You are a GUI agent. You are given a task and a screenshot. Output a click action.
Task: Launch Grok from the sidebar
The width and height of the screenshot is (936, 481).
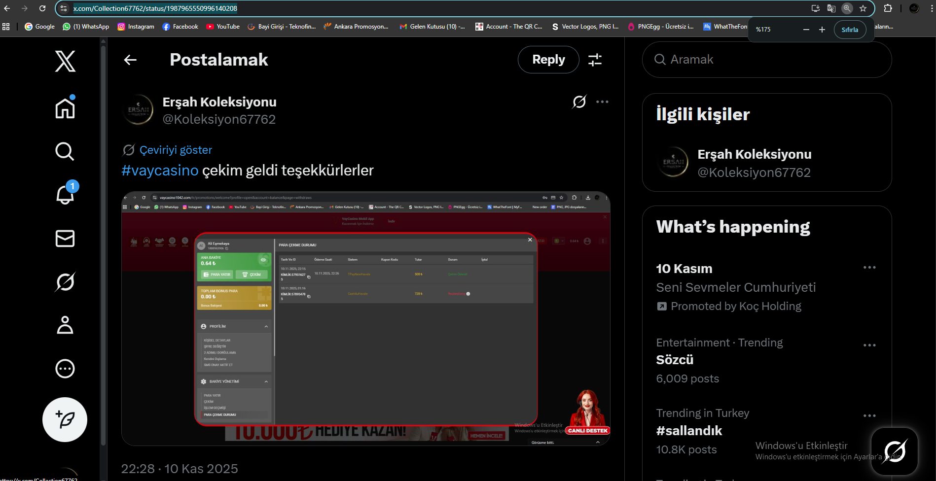65,281
